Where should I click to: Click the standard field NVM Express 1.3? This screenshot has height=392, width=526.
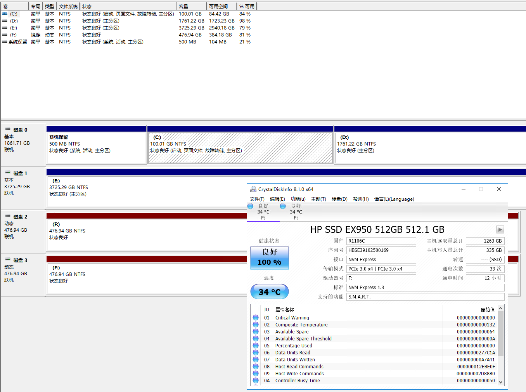pyautogui.click(x=426, y=288)
